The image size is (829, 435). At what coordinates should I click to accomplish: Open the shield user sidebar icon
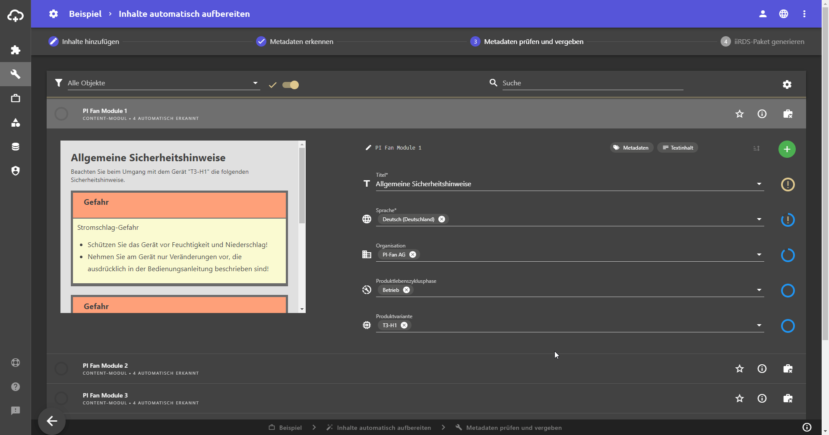[16, 171]
